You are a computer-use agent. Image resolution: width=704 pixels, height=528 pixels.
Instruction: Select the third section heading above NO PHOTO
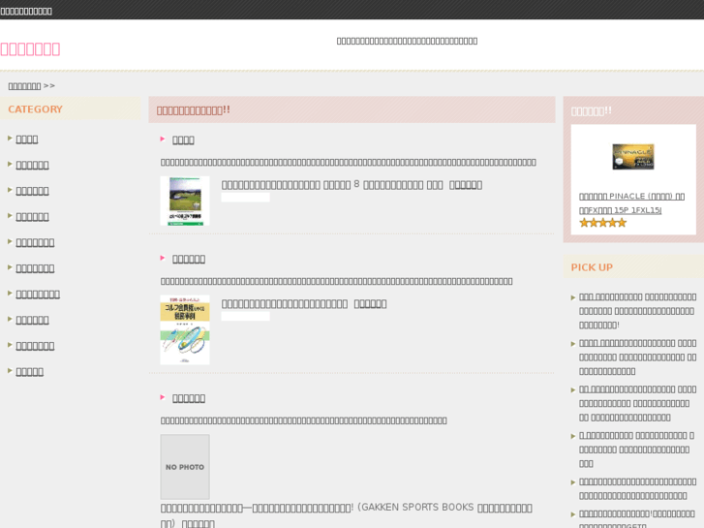click(x=189, y=398)
